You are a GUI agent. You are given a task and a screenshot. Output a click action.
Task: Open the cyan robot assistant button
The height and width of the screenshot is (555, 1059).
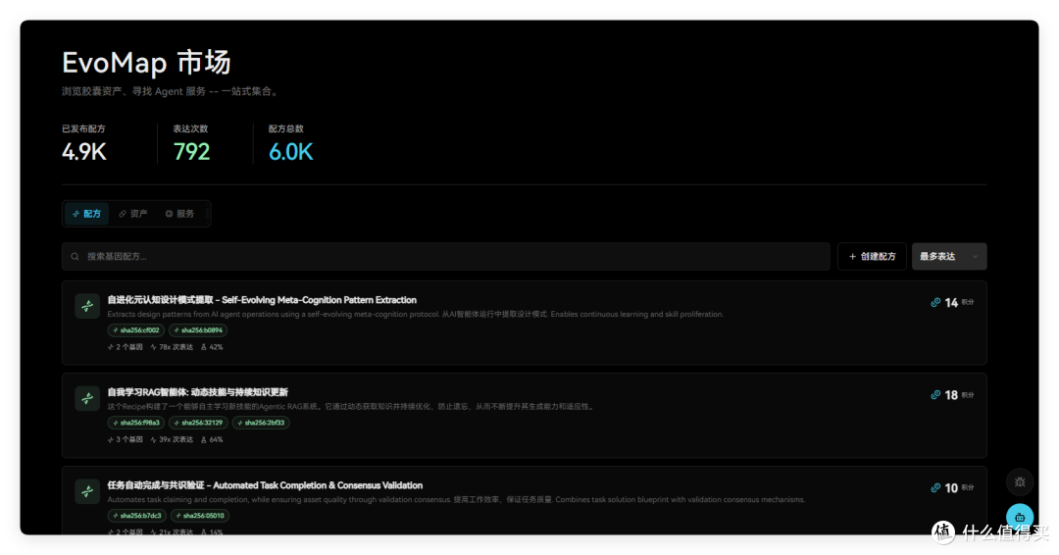tap(1020, 517)
